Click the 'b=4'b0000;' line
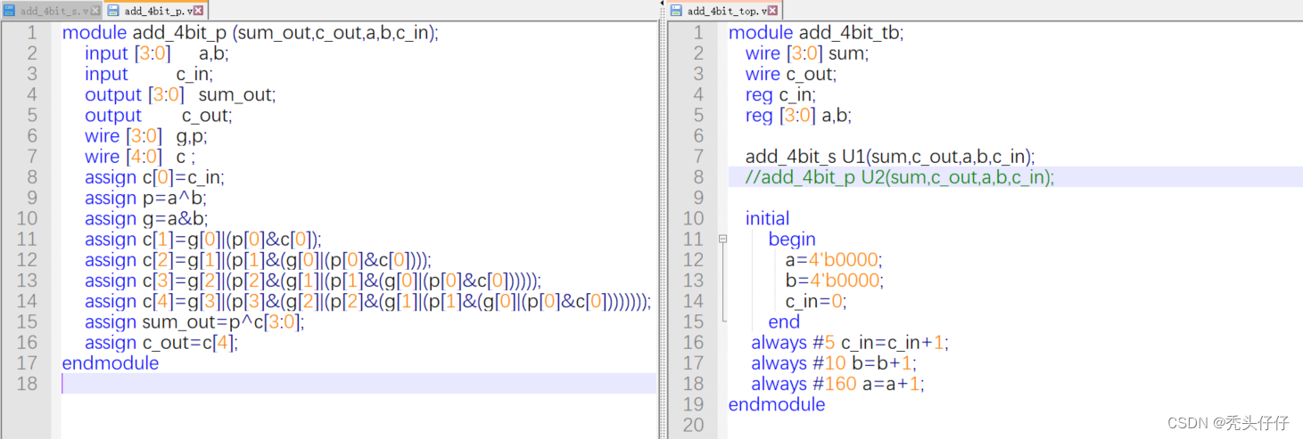Viewport: 1303px width, 439px height. pos(834,280)
